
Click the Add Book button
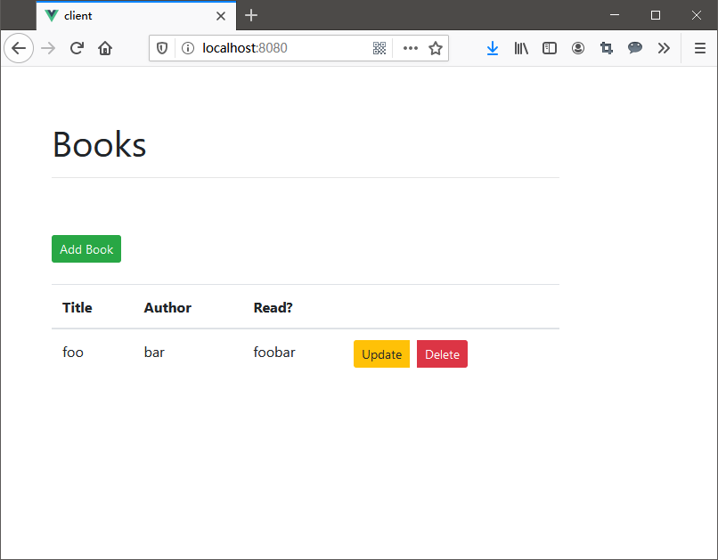tap(86, 248)
